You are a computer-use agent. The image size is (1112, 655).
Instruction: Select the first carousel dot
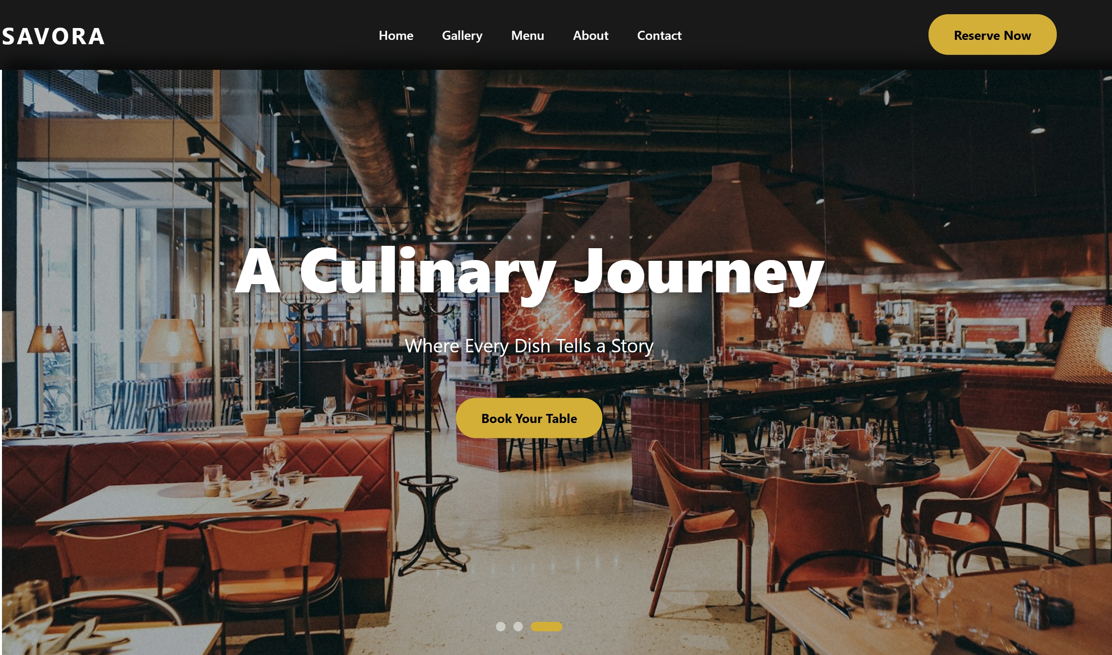point(500,626)
